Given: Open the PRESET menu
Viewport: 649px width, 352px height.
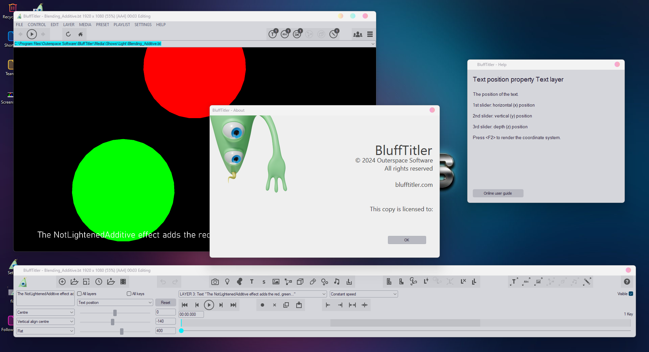Looking at the screenshot, I should point(102,25).
